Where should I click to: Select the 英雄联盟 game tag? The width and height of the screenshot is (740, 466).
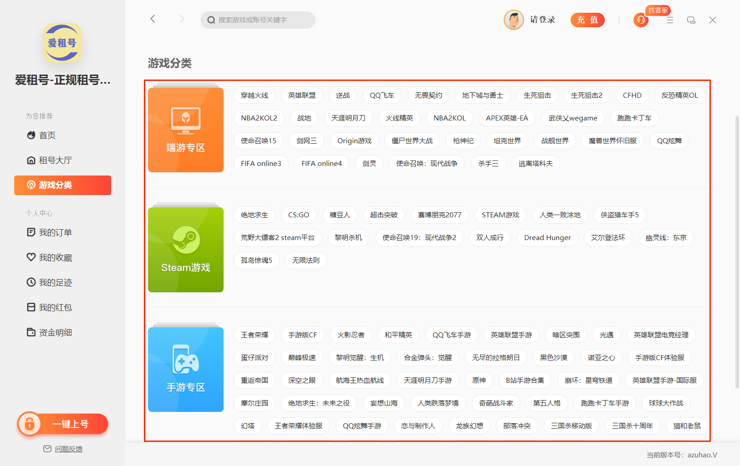pos(302,95)
